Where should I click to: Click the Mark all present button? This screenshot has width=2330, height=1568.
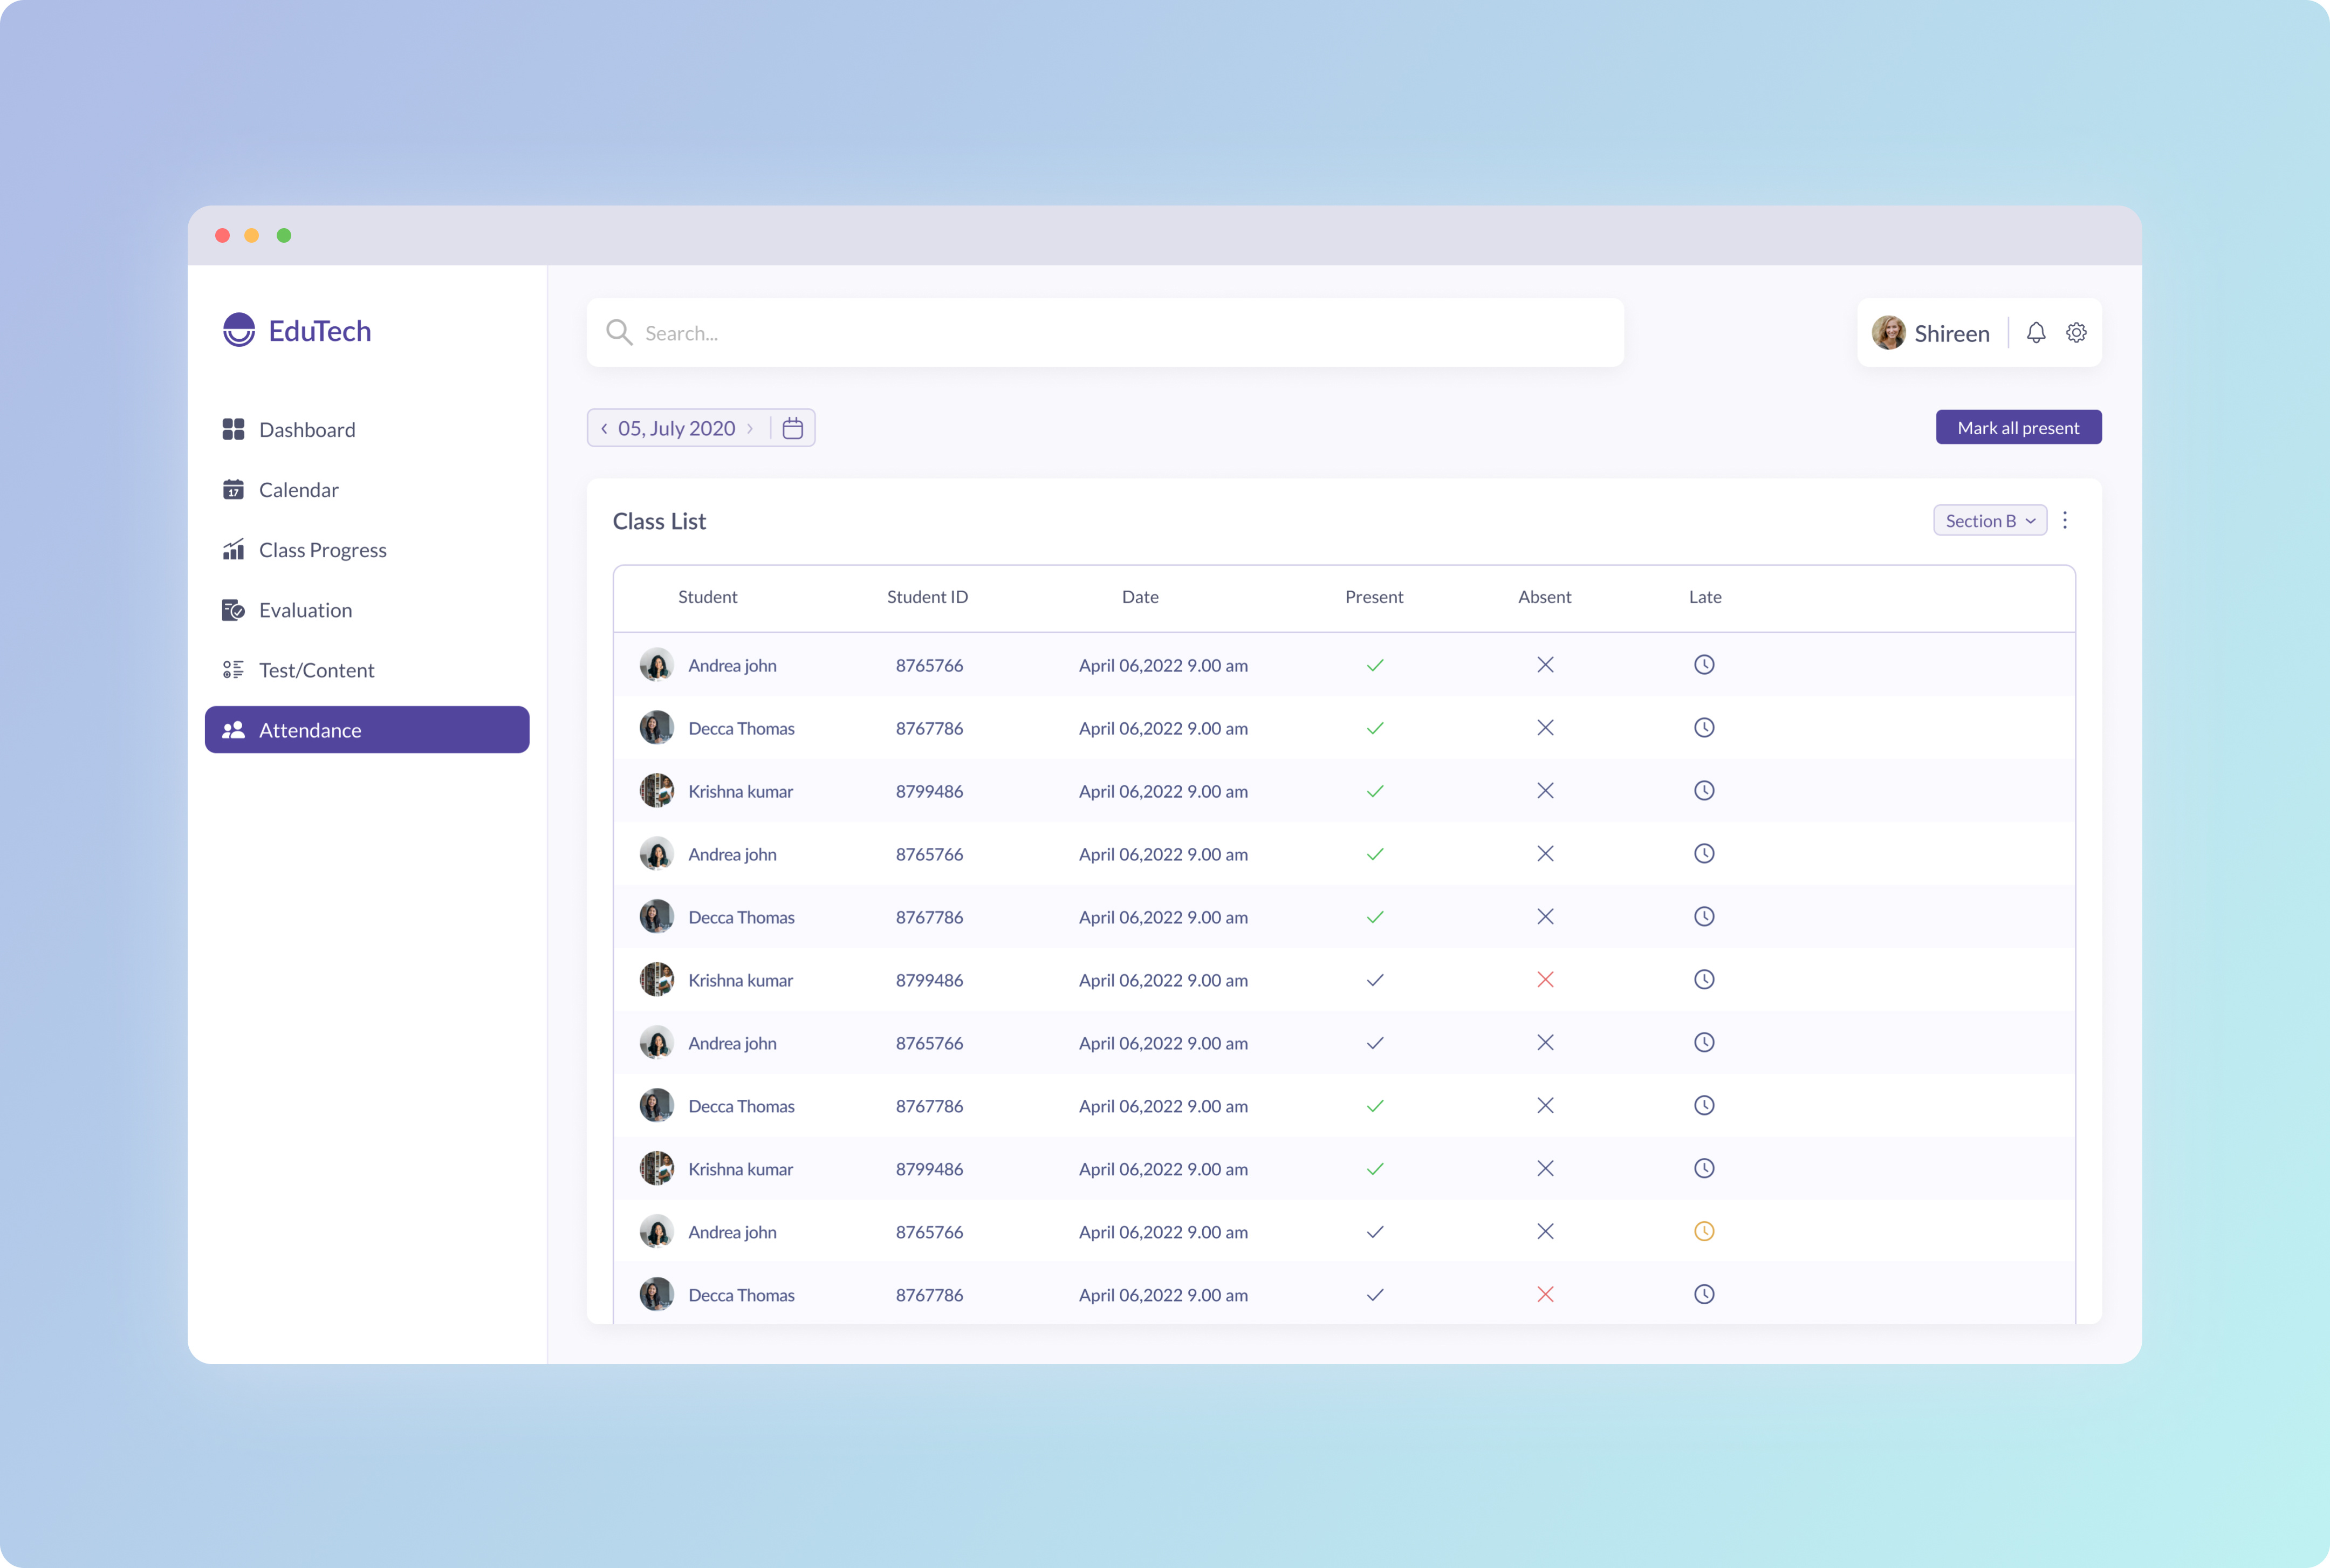[x=2018, y=427]
